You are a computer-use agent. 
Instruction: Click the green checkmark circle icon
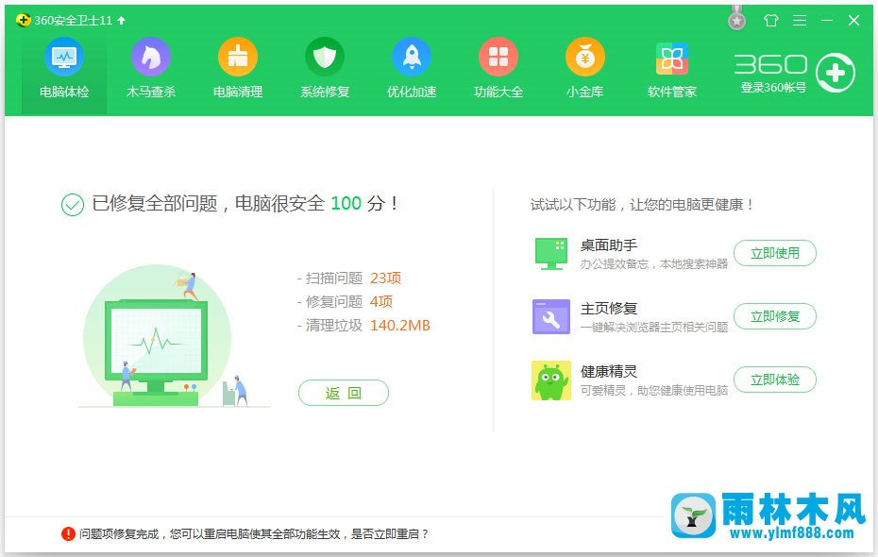(x=73, y=205)
